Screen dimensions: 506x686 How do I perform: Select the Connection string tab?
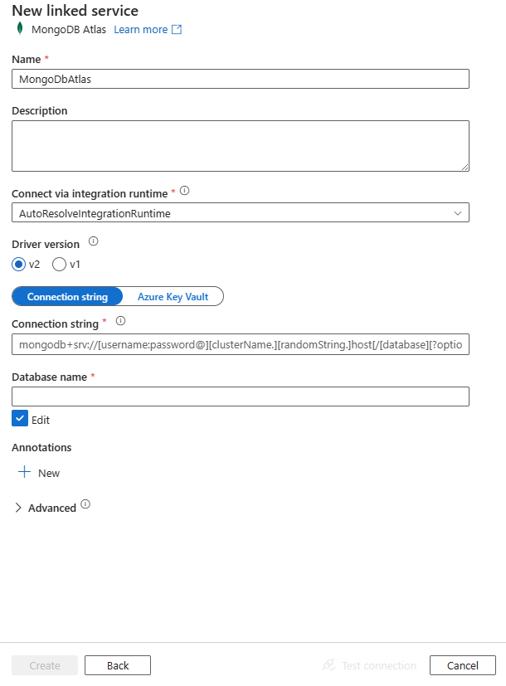[x=66, y=295]
